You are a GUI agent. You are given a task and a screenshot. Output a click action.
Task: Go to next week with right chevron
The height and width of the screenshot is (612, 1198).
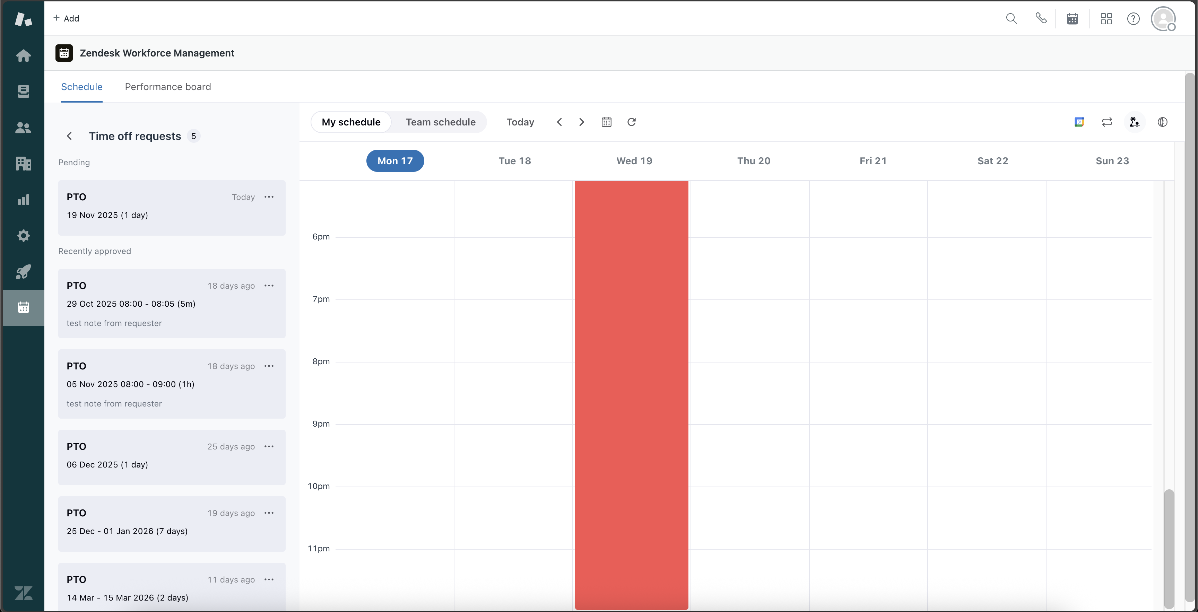click(581, 122)
